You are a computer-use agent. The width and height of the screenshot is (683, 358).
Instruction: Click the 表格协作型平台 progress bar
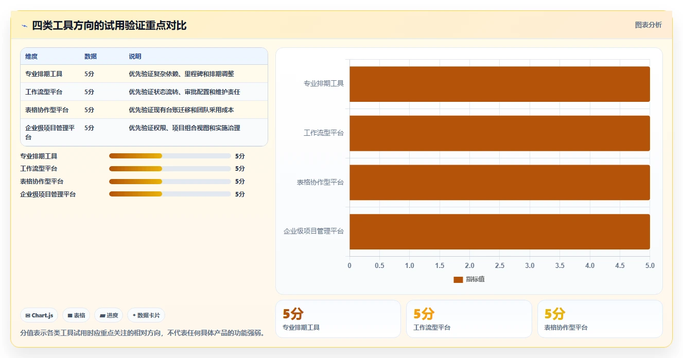(170, 182)
